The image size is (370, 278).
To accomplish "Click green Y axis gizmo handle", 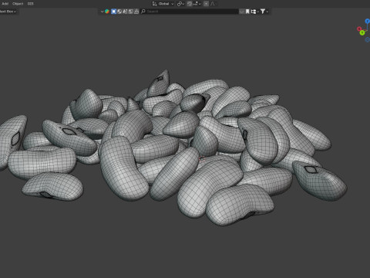I will pos(362,32).
